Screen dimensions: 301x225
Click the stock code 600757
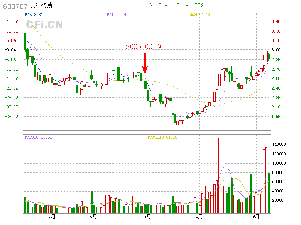click(15, 6)
